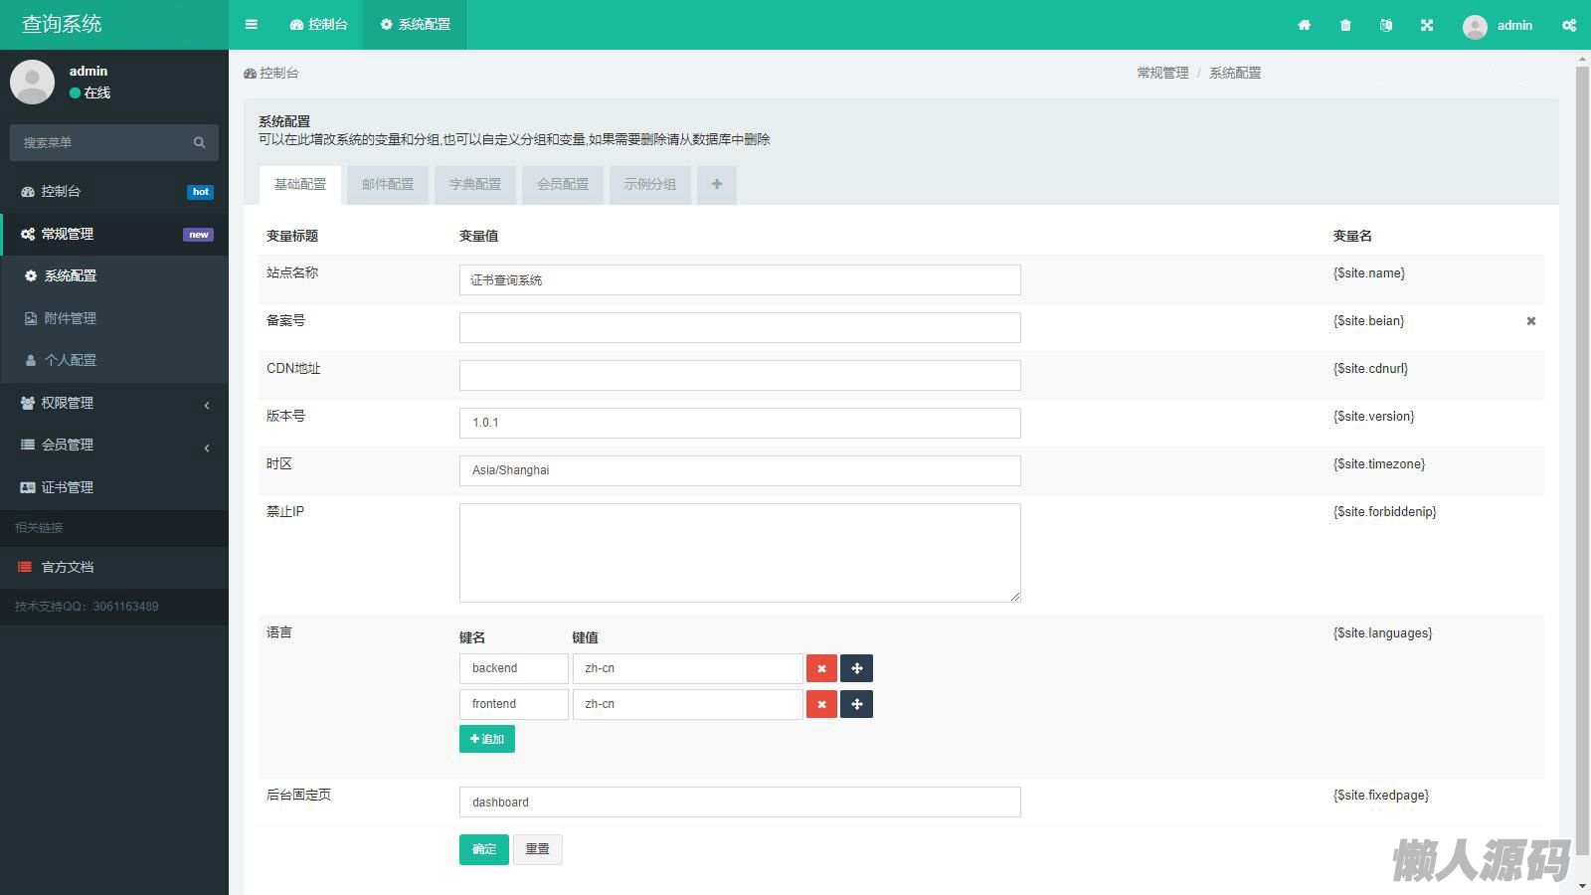Click the trash clear-cache icon
Image resolution: width=1591 pixels, height=895 pixels.
pos(1345,25)
